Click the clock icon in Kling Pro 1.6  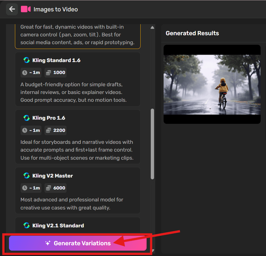coord(25,130)
